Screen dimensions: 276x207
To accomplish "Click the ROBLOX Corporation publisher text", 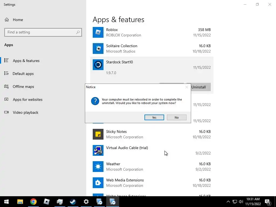I will (x=123, y=35).
